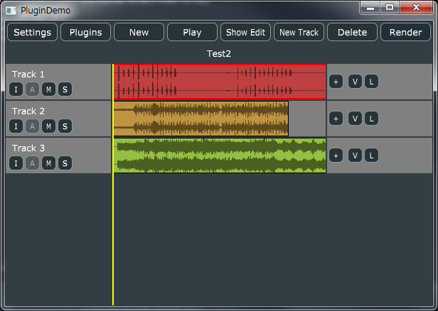Viewport: 438px width, 311px height.
Task: Add plugin with + on Track 3
Action: [x=336, y=155]
